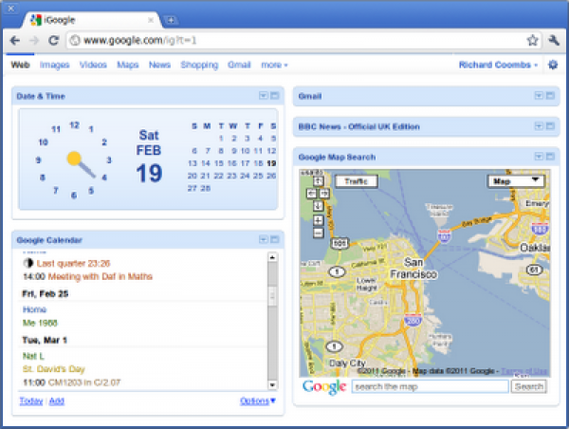569x429 pixels.
Task: Pan the map down with the arrow control
Action: (x=319, y=206)
